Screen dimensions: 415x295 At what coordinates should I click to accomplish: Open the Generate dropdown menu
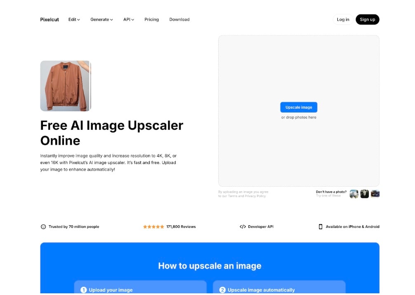(101, 19)
